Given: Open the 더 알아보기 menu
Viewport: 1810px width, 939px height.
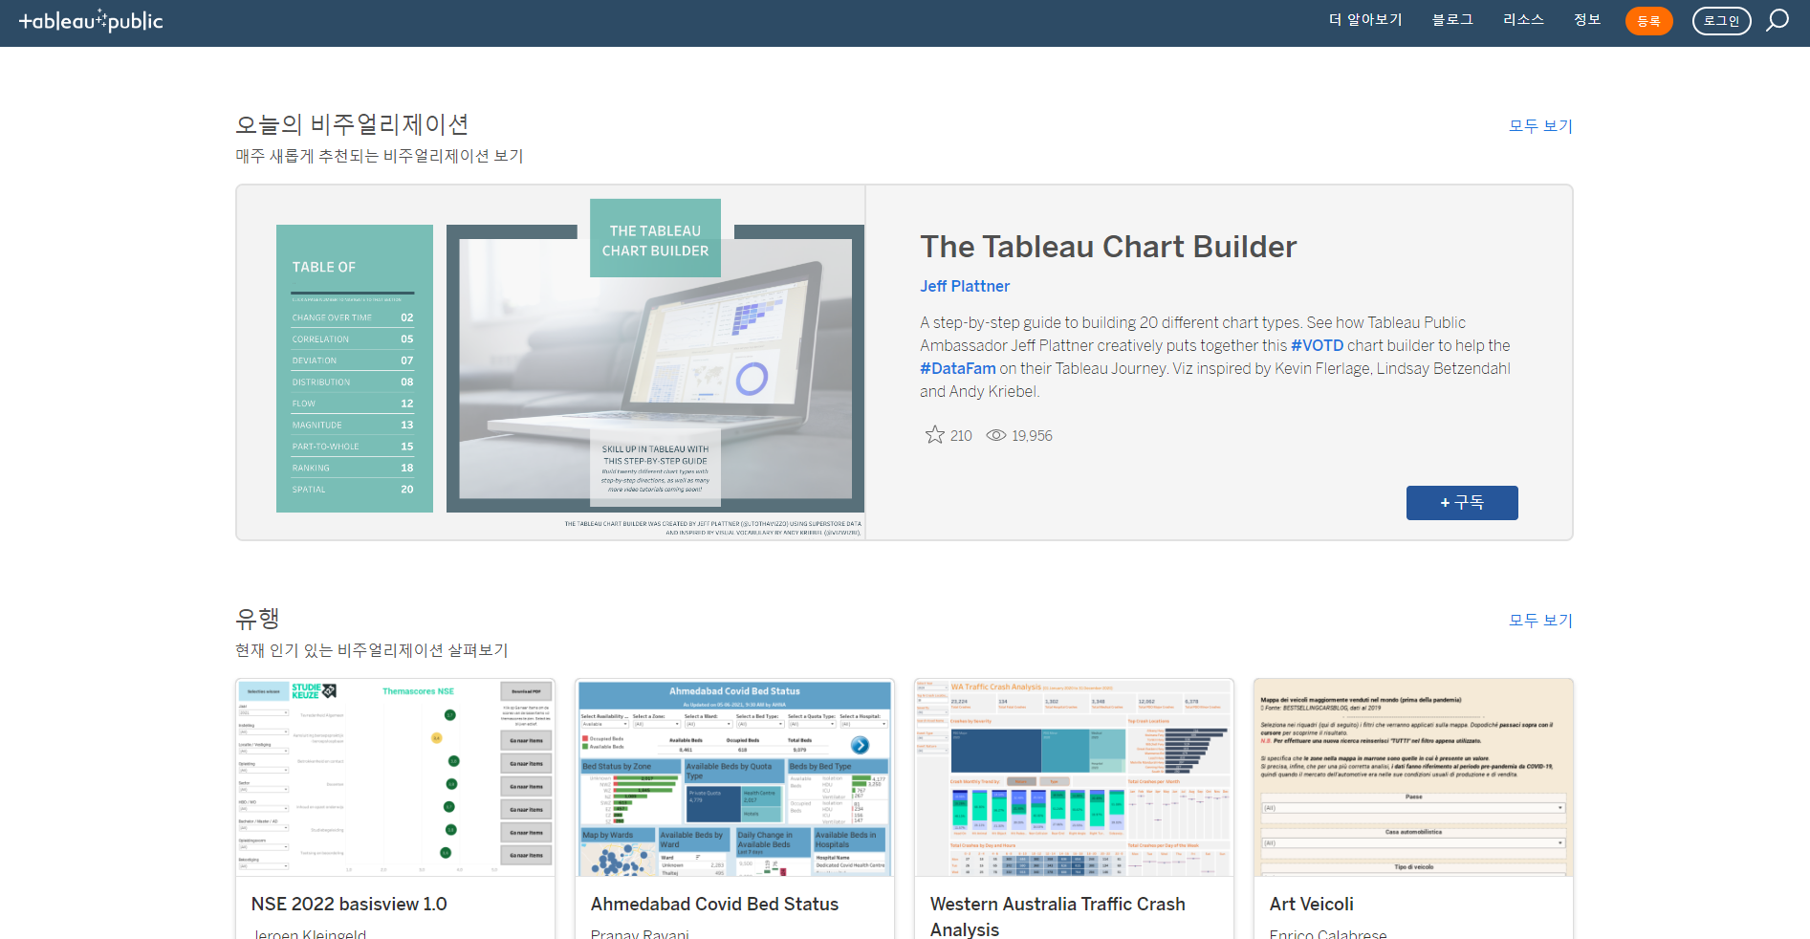Looking at the screenshot, I should [1365, 20].
